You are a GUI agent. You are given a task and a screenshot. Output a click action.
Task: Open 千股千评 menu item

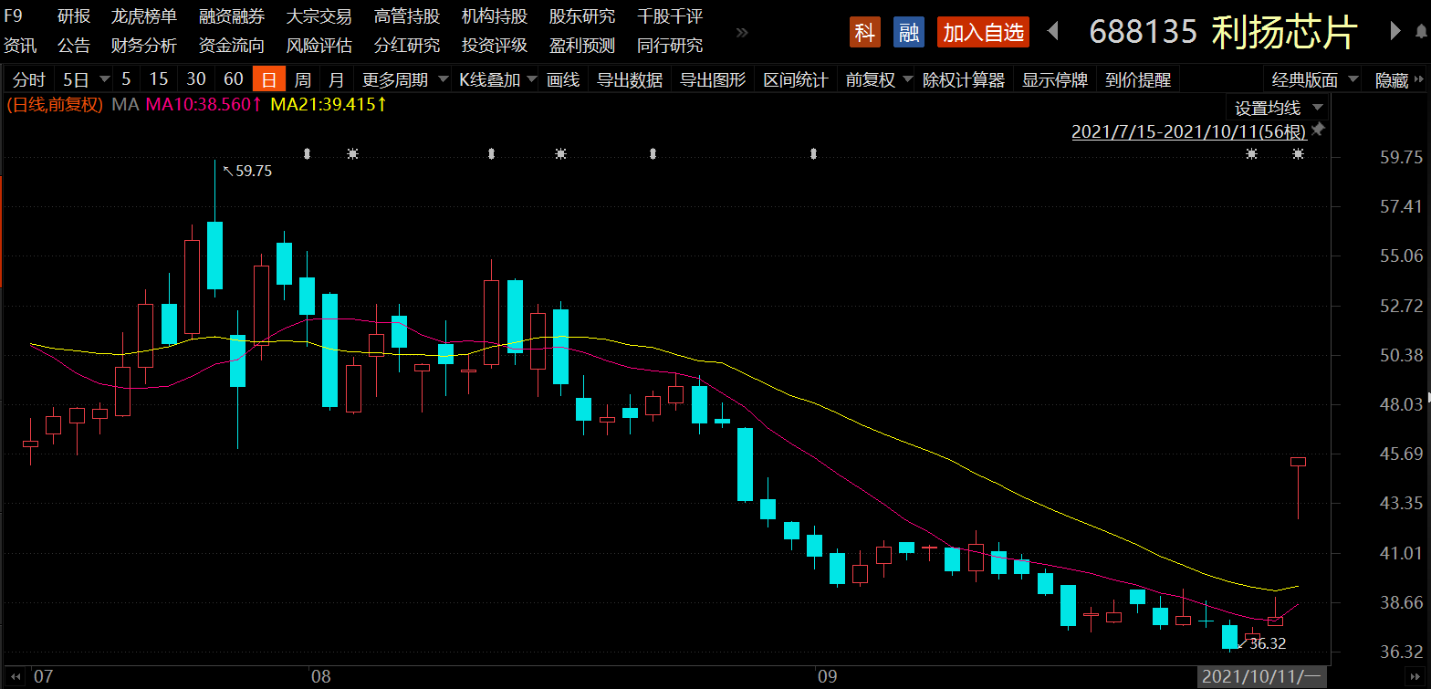tap(670, 16)
